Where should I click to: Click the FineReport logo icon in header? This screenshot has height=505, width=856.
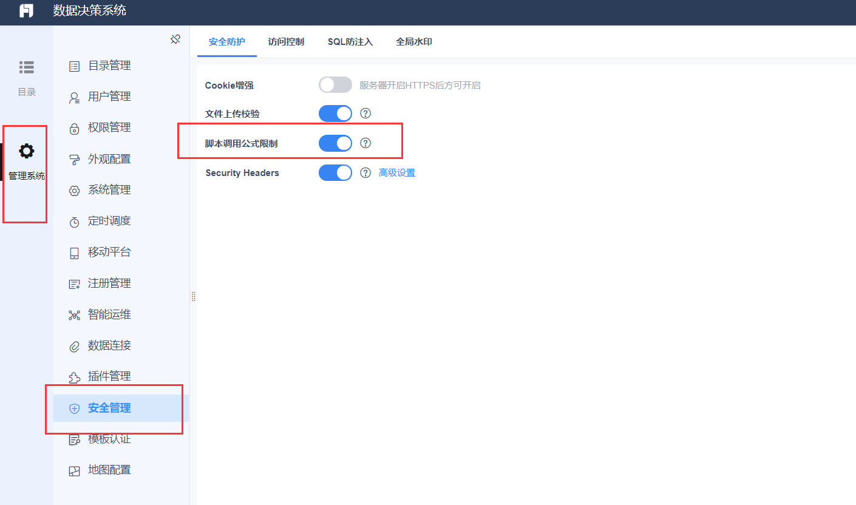tap(27, 11)
